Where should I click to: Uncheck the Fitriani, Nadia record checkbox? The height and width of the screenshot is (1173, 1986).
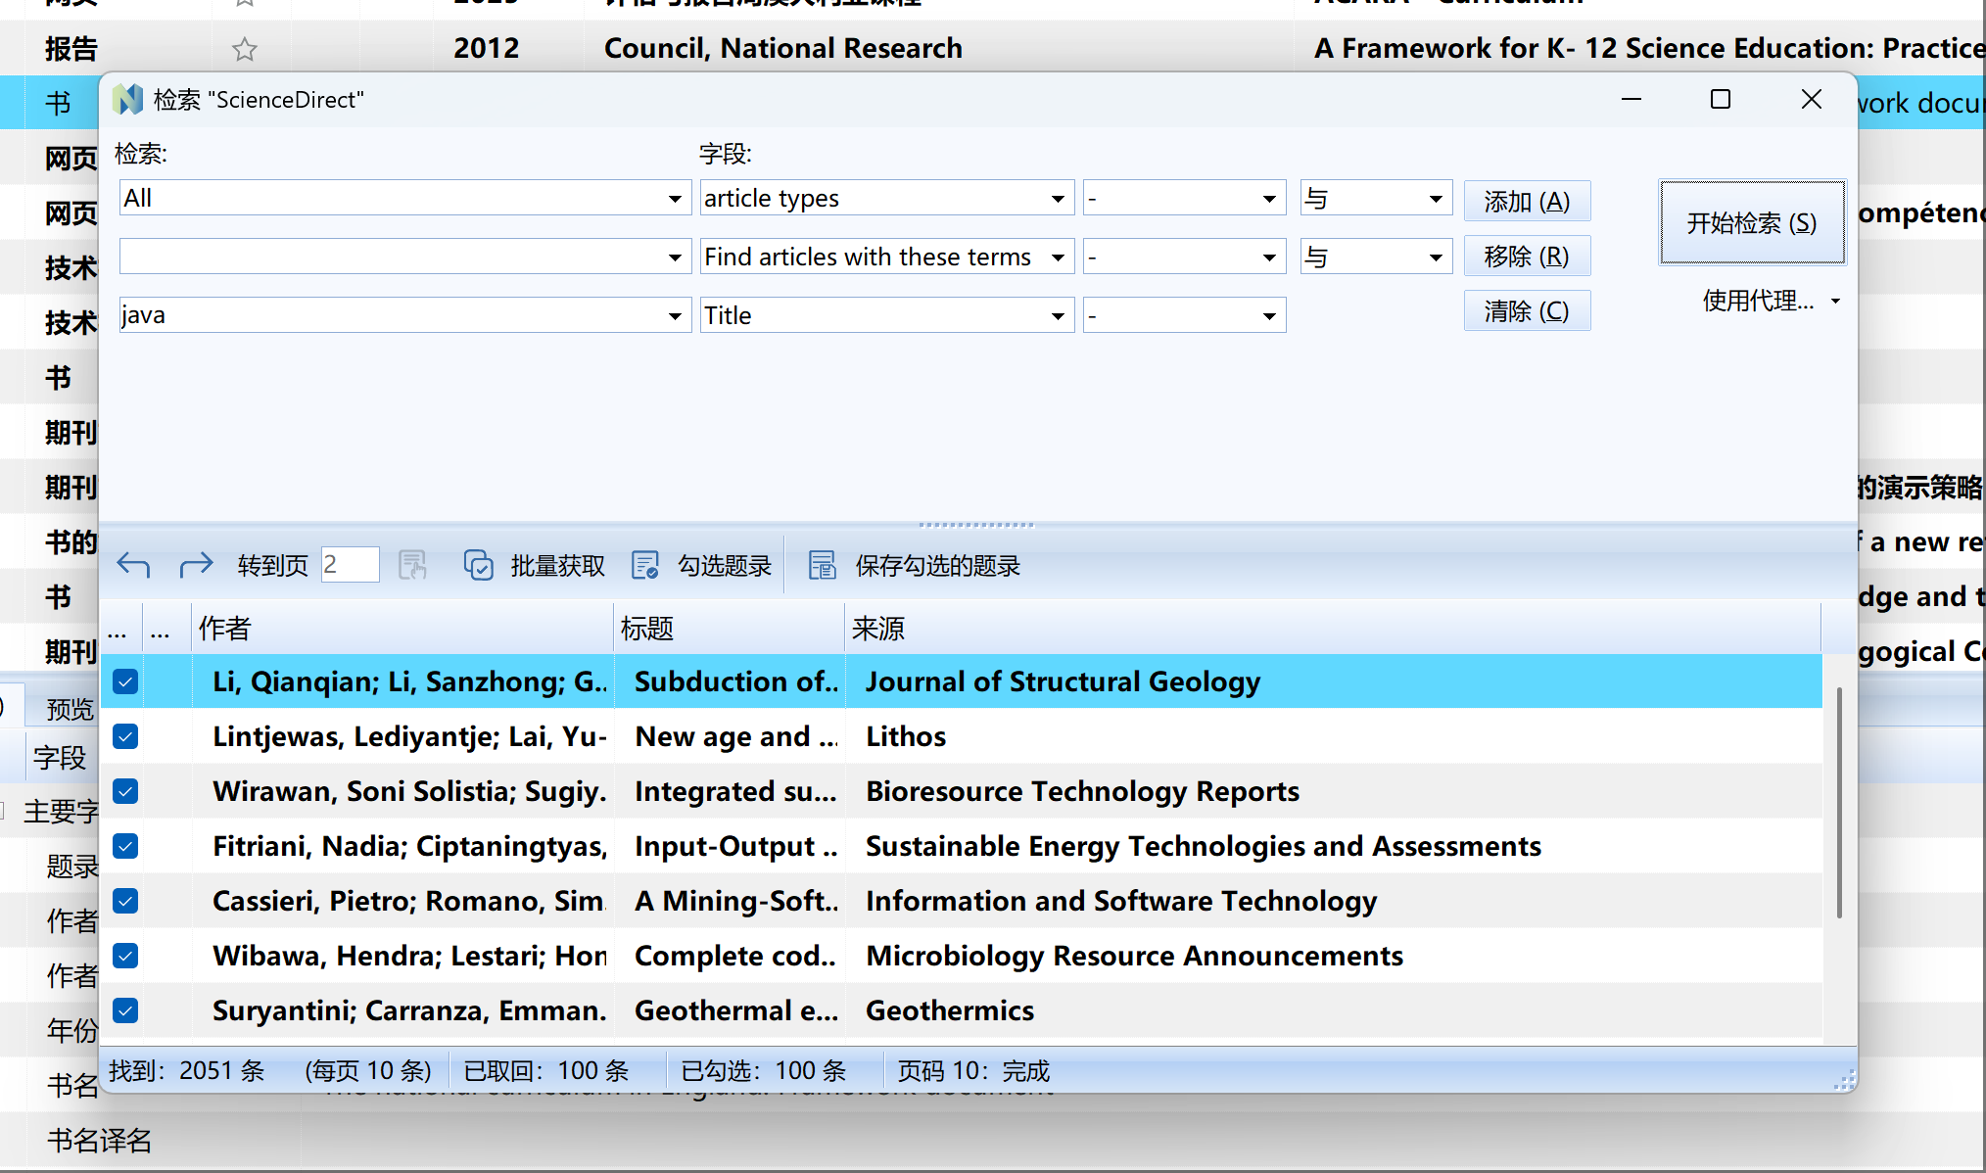tap(125, 846)
